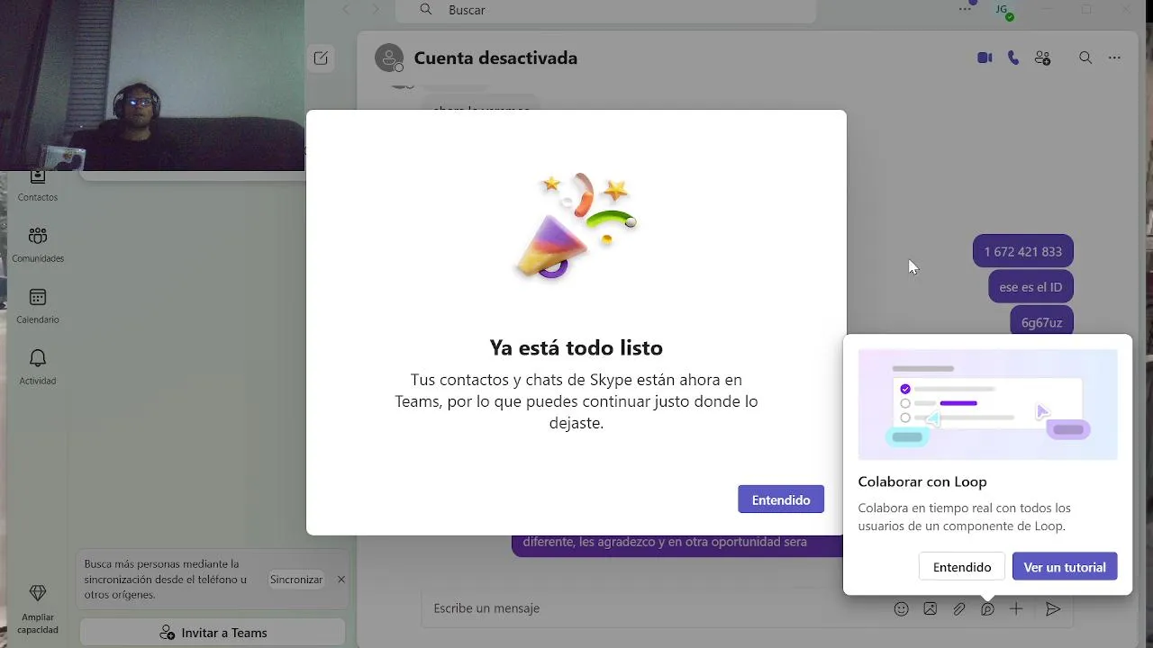Click the message bubble 6g67uz
The width and height of the screenshot is (1153, 648).
pos(1042,321)
